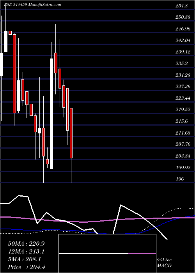The width and height of the screenshot is (195, 273).
Task: Click the 196 price axis label
Action: point(179,179)
